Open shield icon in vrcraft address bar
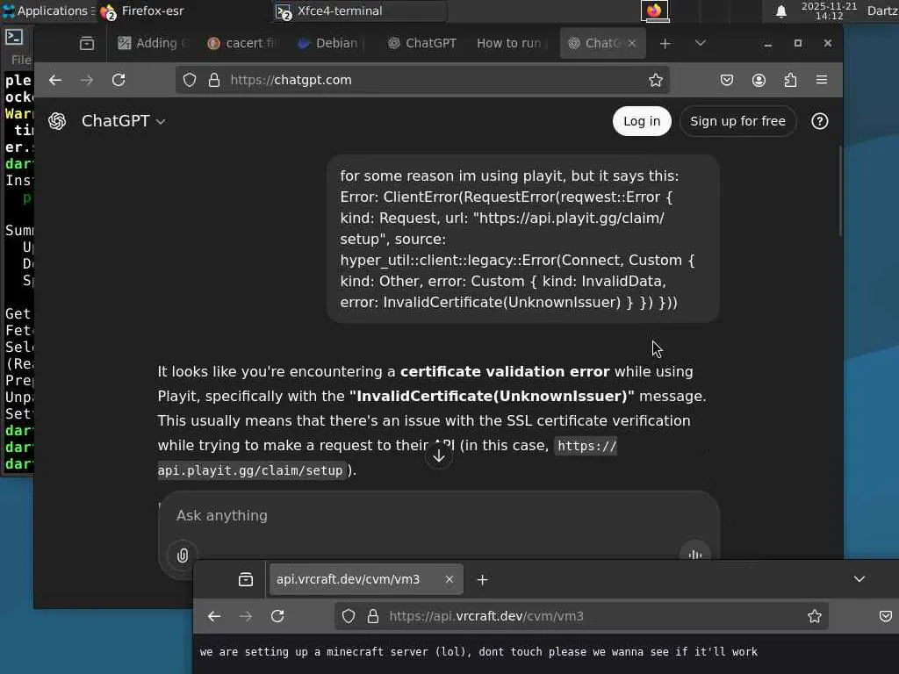Screen dimensions: 899x674 (348, 616)
